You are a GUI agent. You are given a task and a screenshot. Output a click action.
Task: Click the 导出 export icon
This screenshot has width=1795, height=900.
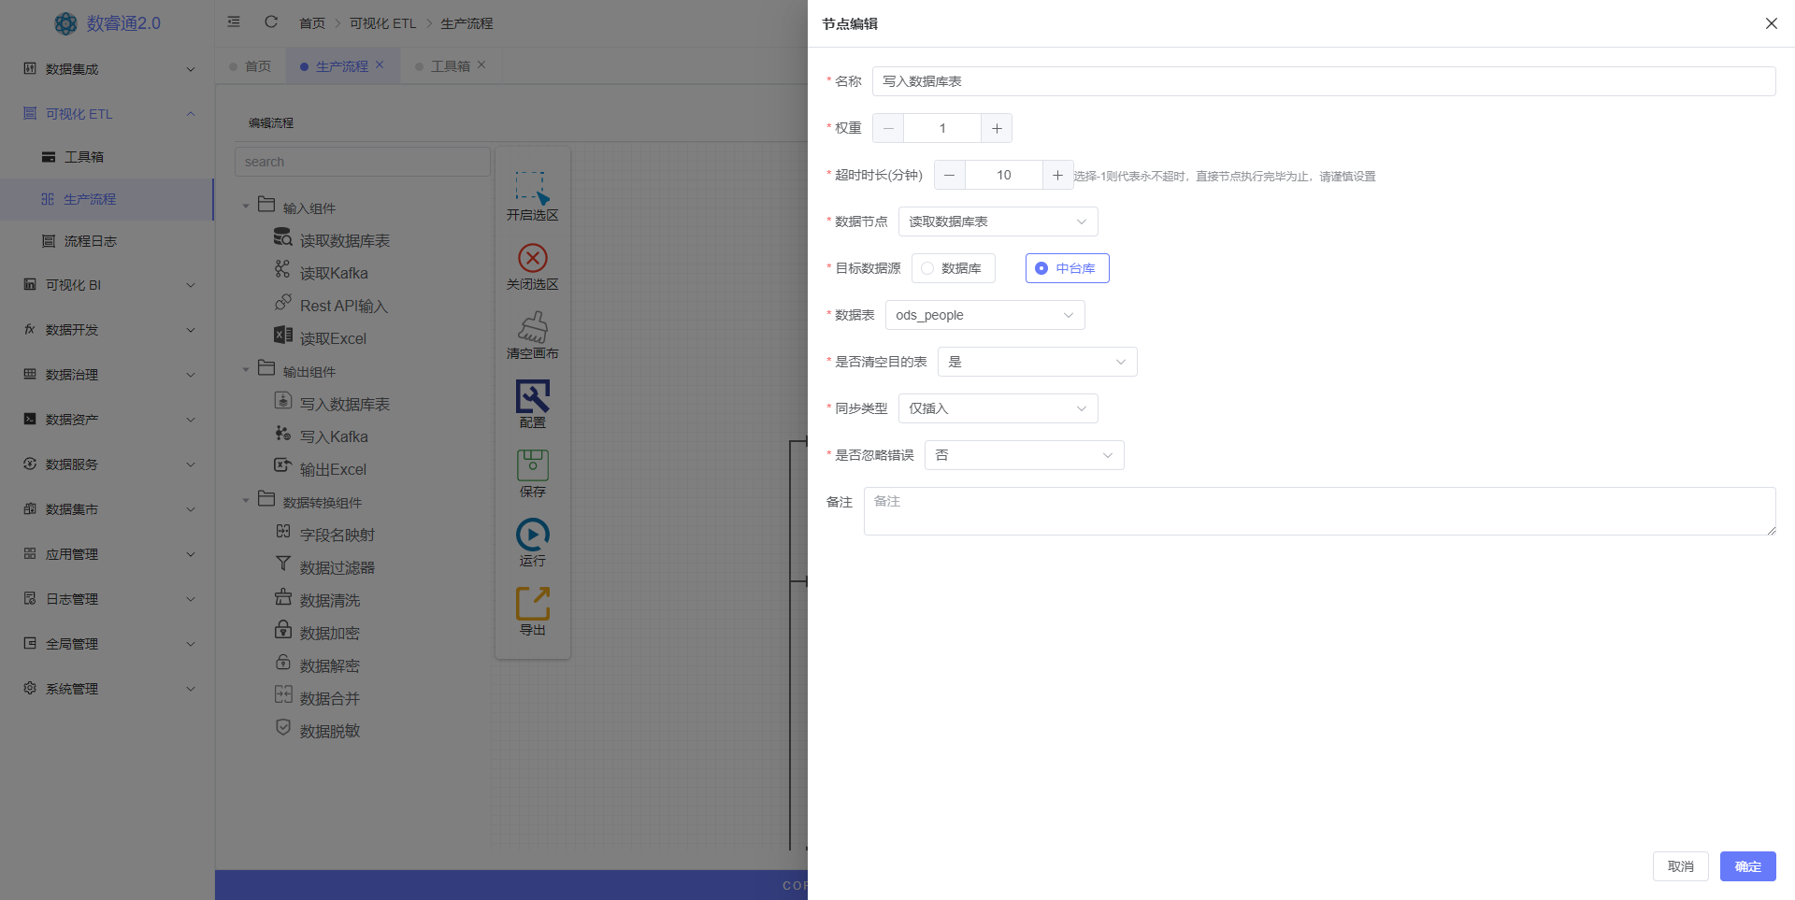[x=532, y=604]
